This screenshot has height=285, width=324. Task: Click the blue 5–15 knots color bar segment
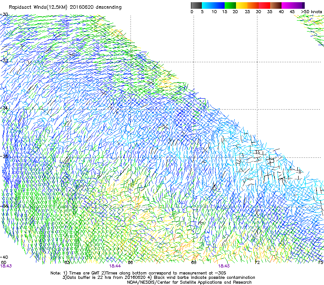click(x=213, y=5)
